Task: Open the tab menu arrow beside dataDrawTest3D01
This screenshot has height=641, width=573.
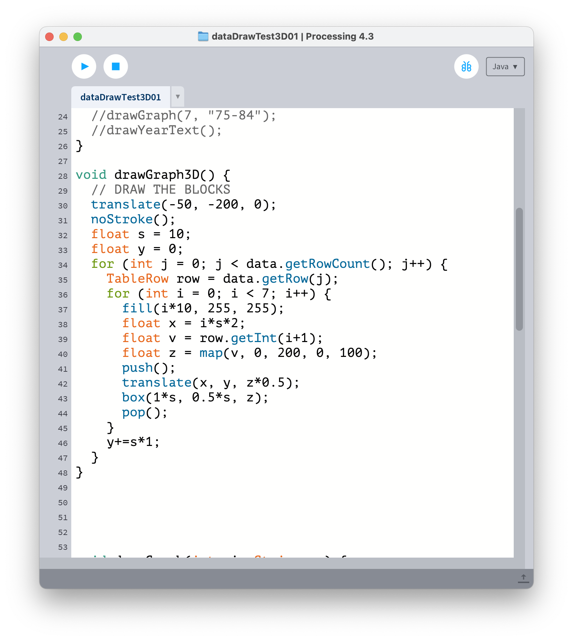Action: click(x=178, y=97)
